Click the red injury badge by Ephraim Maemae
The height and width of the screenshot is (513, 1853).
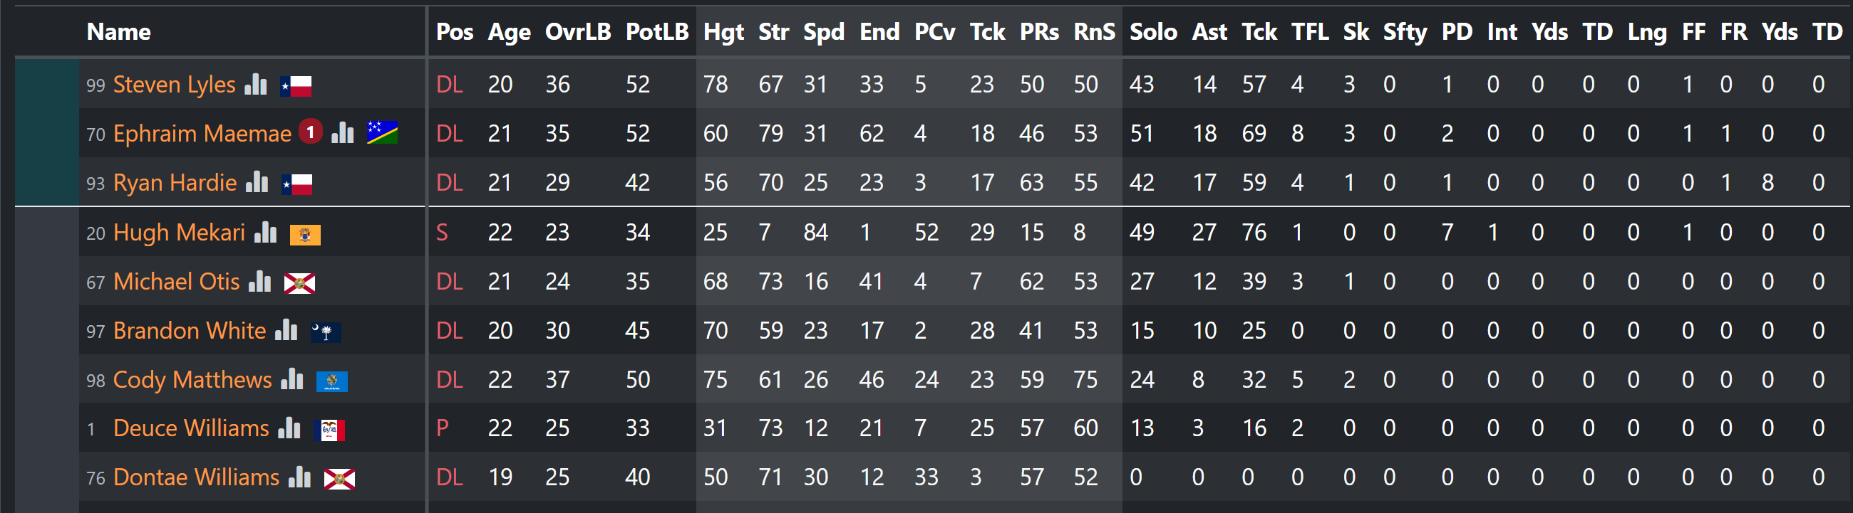click(311, 132)
